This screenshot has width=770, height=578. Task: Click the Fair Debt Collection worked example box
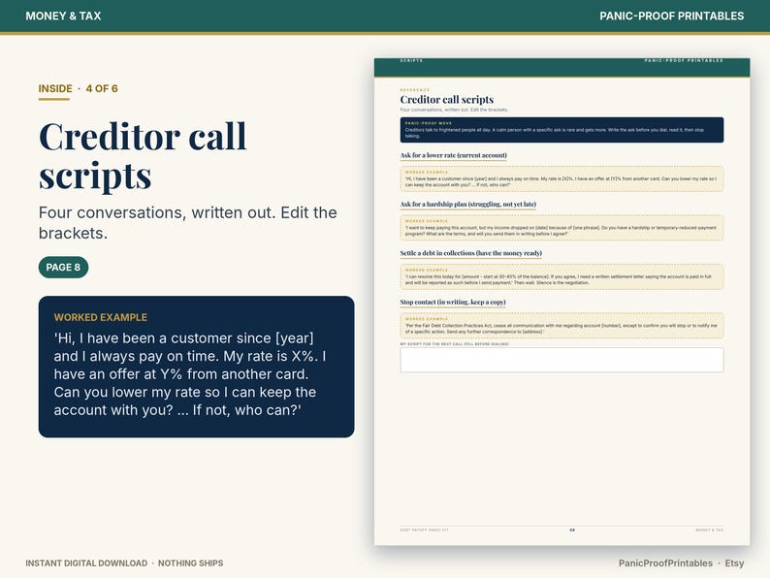pos(561,325)
